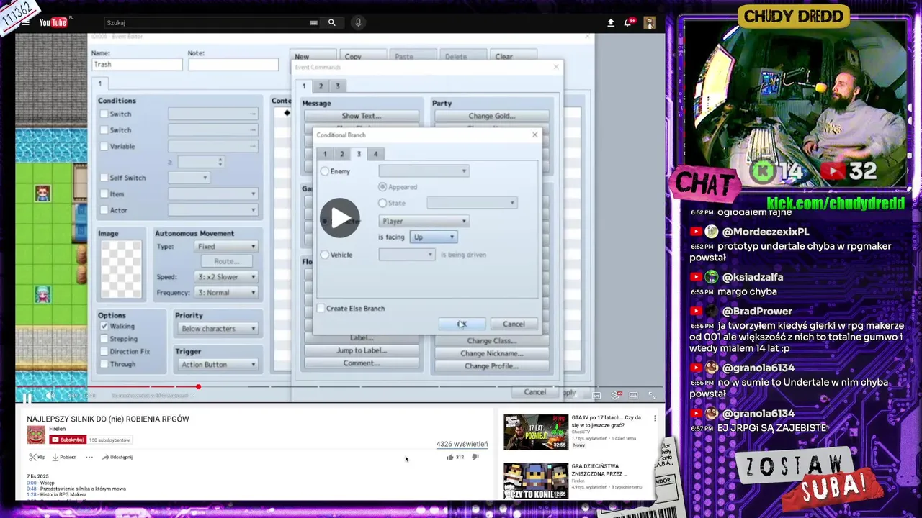This screenshot has width=922, height=518.
Task: Select the Vehicle radio button
Action: point(325,255)
